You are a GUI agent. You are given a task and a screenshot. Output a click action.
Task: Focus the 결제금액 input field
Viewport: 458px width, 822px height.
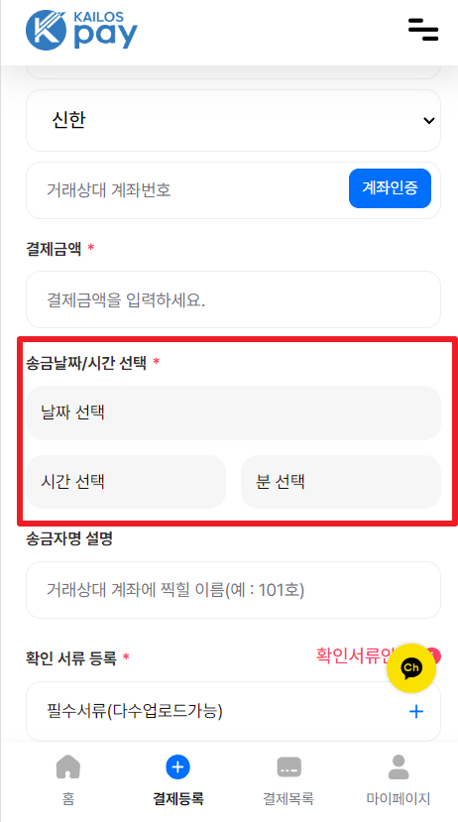click(233, 299)
